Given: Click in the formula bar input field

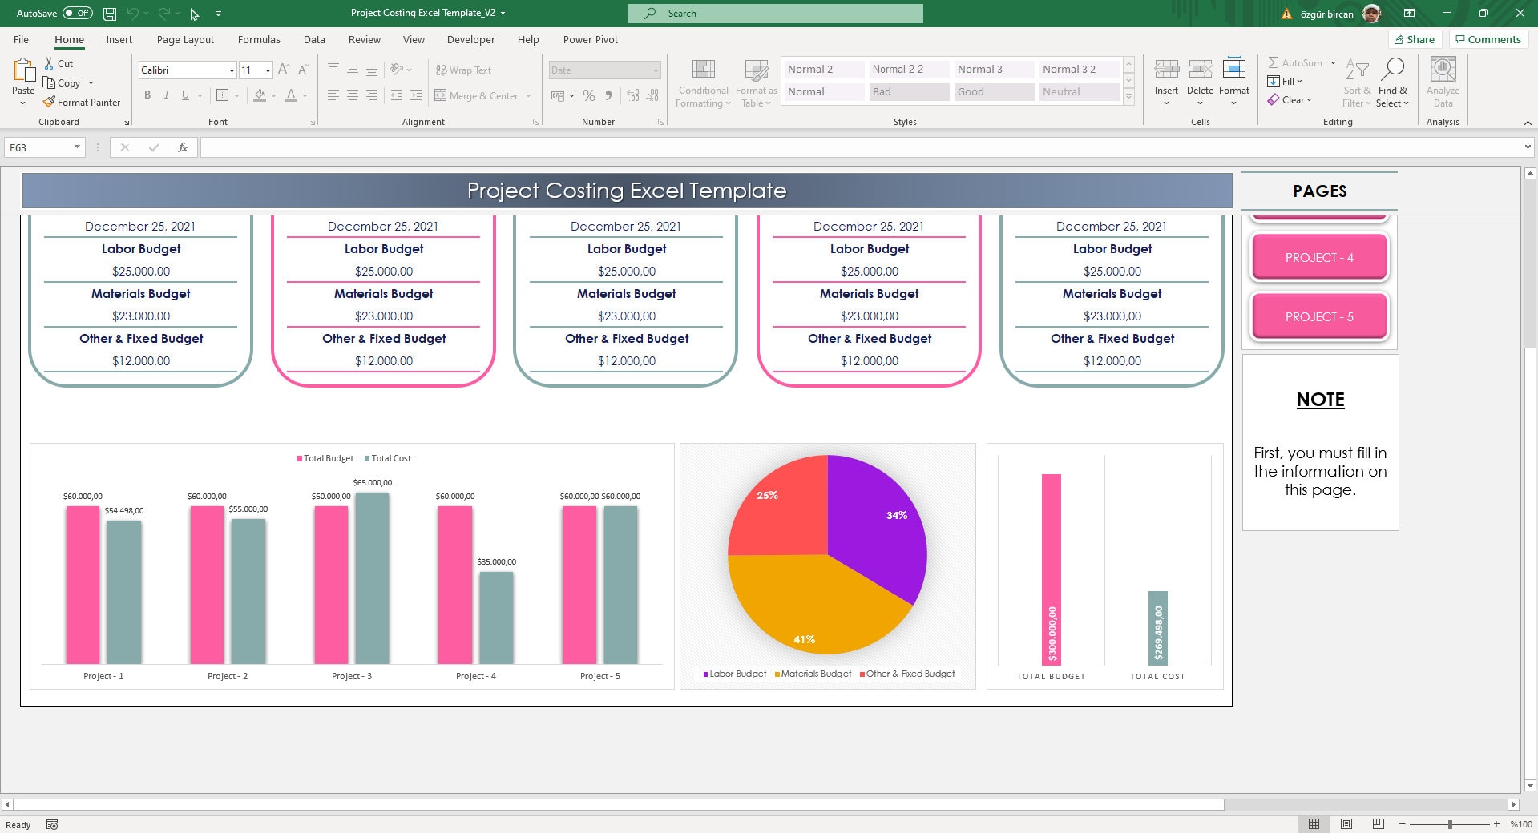Looking at the screenshot, I should tap(861, 147).
